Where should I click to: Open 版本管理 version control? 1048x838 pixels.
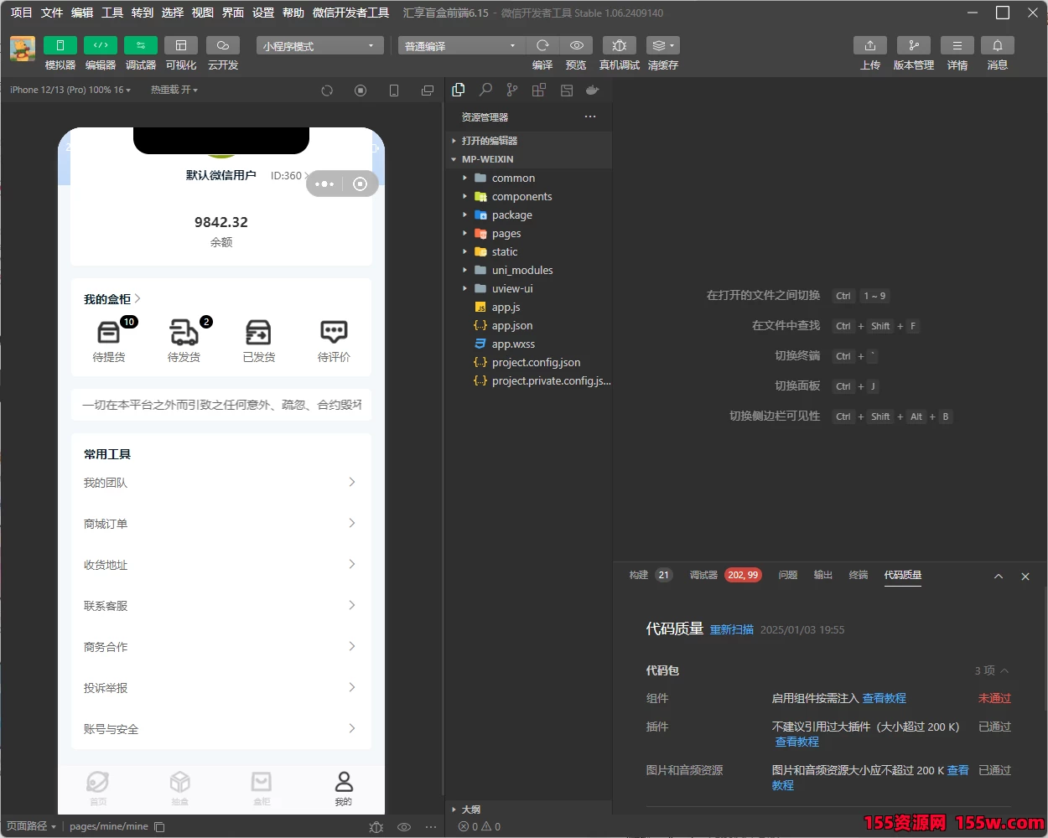tap(913, 45)
